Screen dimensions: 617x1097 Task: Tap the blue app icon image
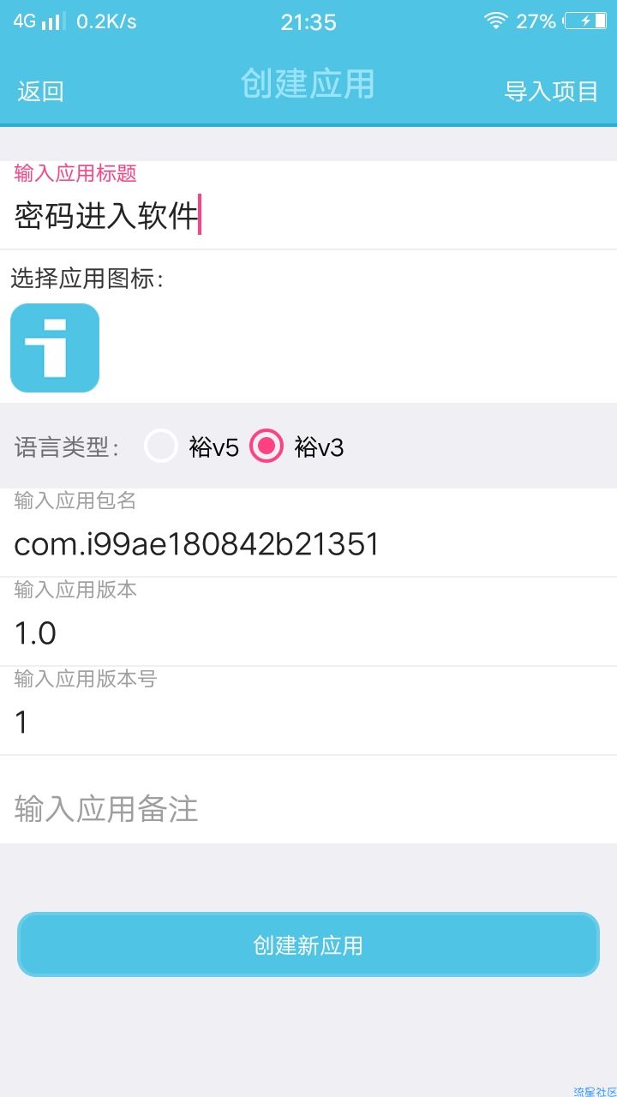(x=55, y=348)
